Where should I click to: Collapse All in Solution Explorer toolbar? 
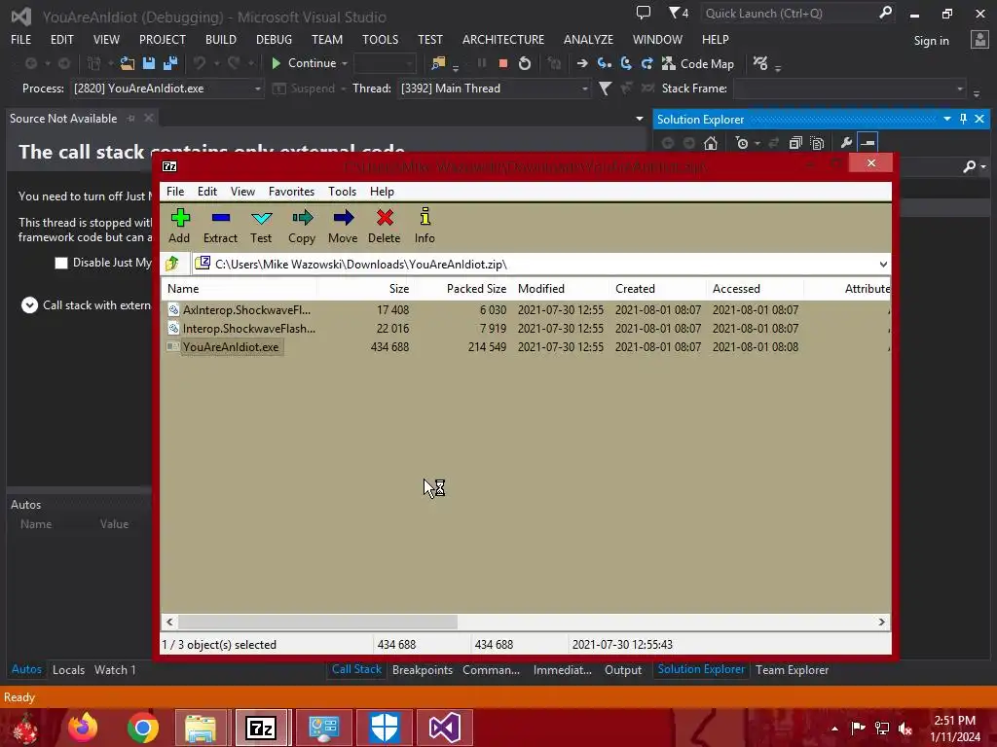coord(794,143)
